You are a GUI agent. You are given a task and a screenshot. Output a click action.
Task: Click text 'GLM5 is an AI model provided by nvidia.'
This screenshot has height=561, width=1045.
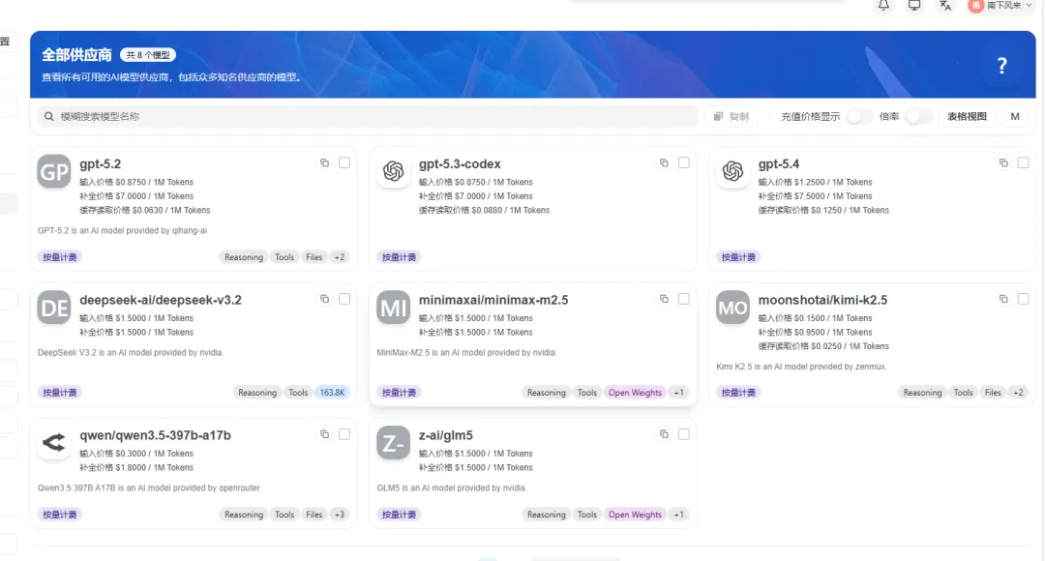(x=451, y=487)
